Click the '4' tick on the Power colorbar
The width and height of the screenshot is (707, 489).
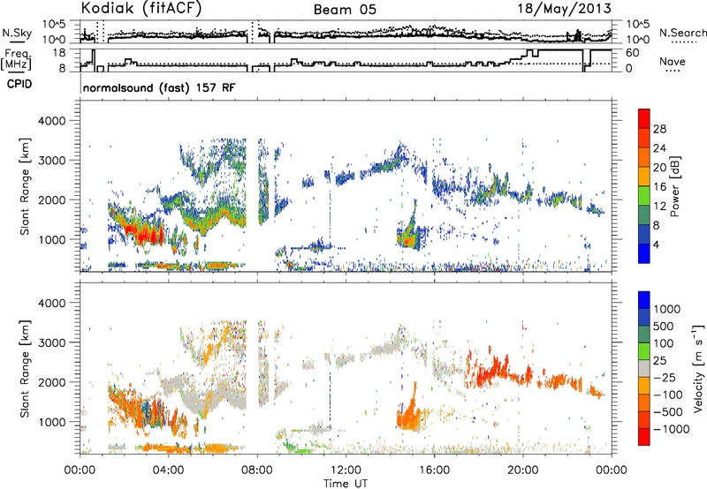tap(657, 244)
